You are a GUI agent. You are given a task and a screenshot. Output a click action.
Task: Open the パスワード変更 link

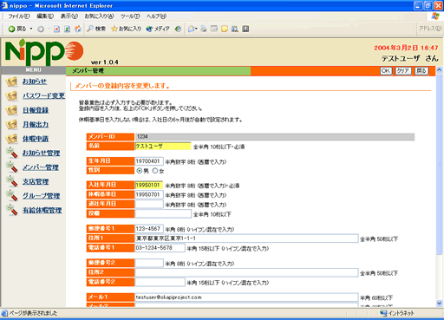(x=44, y=96)
